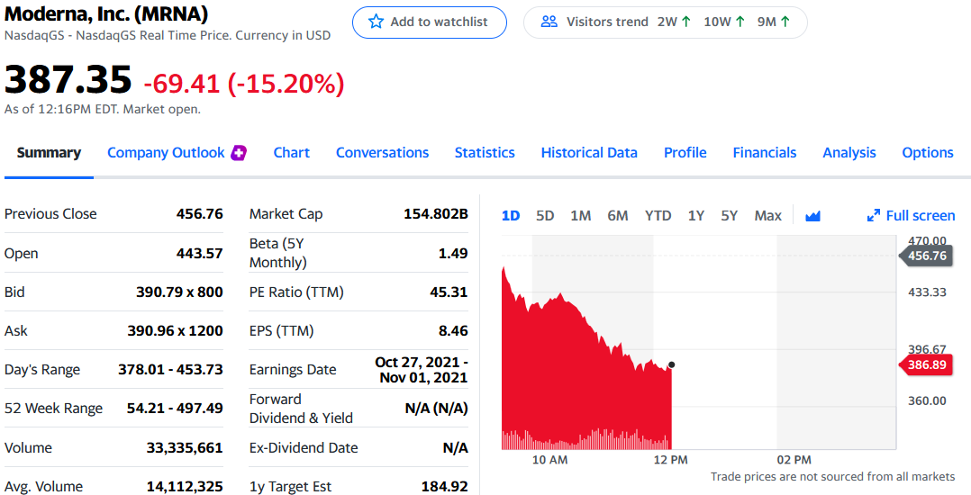Select the 1Y chart range
Image resolution: width=971 pixels, height=495 pixels.
(x=696, y=215)
